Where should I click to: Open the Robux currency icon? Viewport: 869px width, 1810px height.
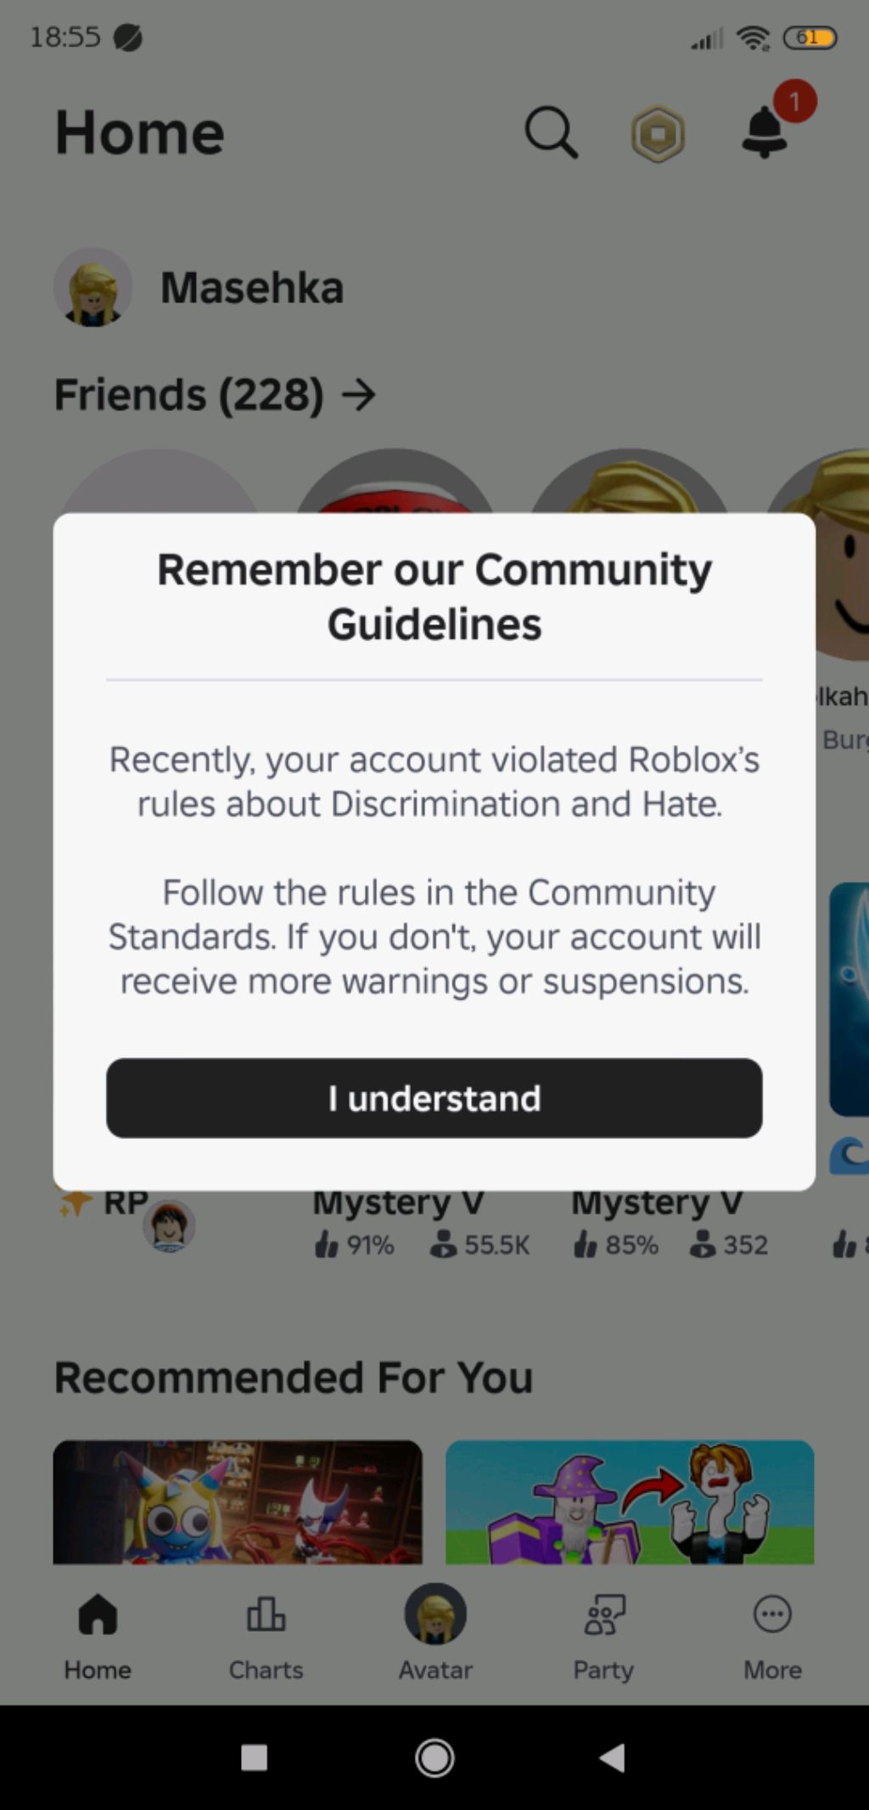pyautogui.click(x=658, y=134)
